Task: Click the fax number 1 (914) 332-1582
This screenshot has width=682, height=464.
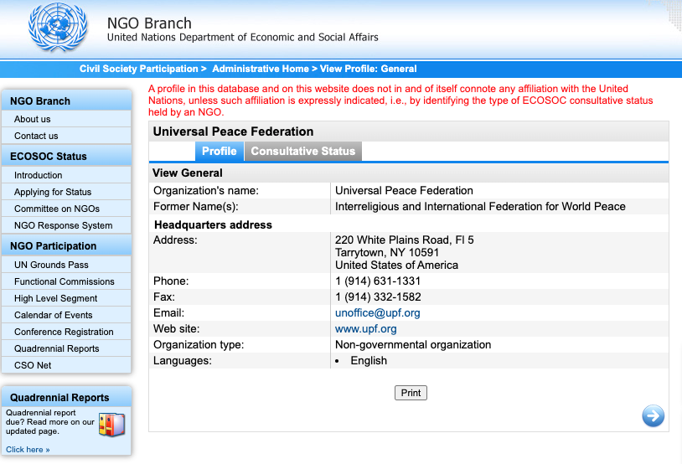Action: point(378,297)
